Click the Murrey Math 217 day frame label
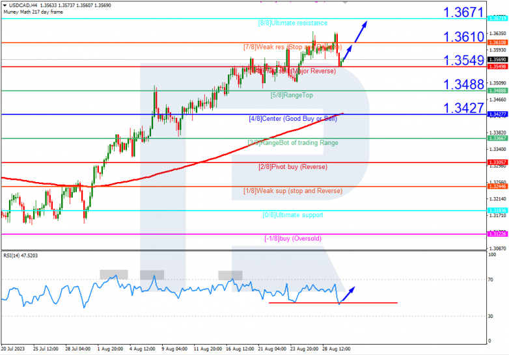The width and height of the screenshot is (509, 355). 33,12
